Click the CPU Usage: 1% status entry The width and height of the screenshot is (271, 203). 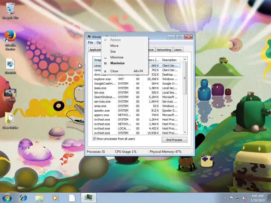126,152
